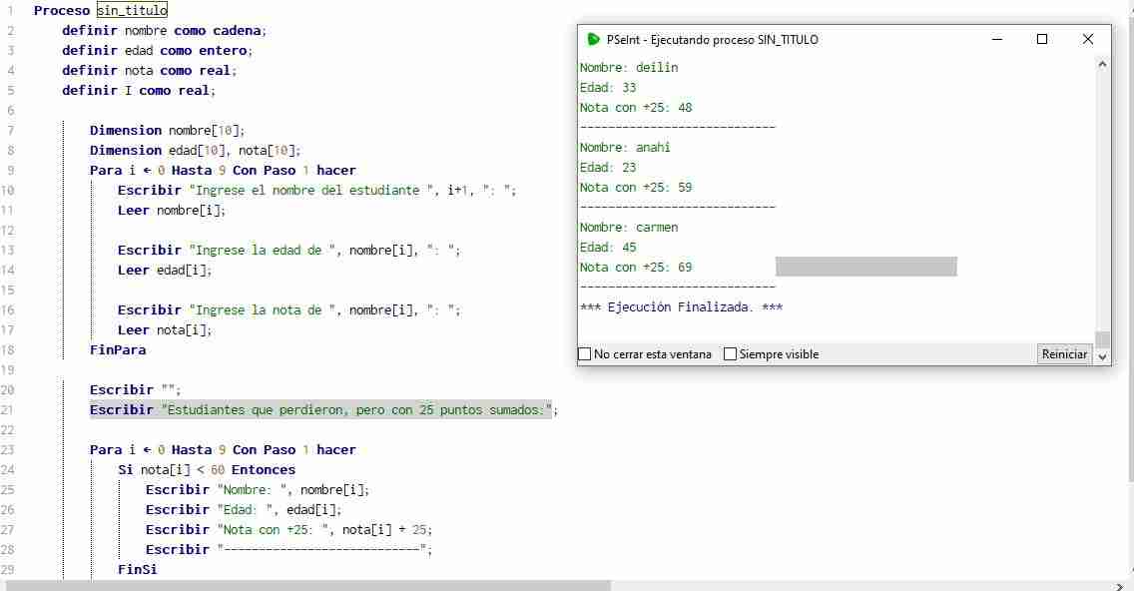Maximize the PSeInt execution window

click(1042, 39)
